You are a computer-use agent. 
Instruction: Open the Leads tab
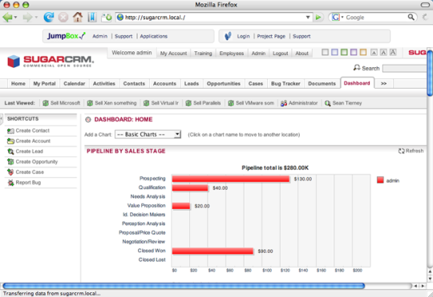pyautogui.click(x=192, y=83)
